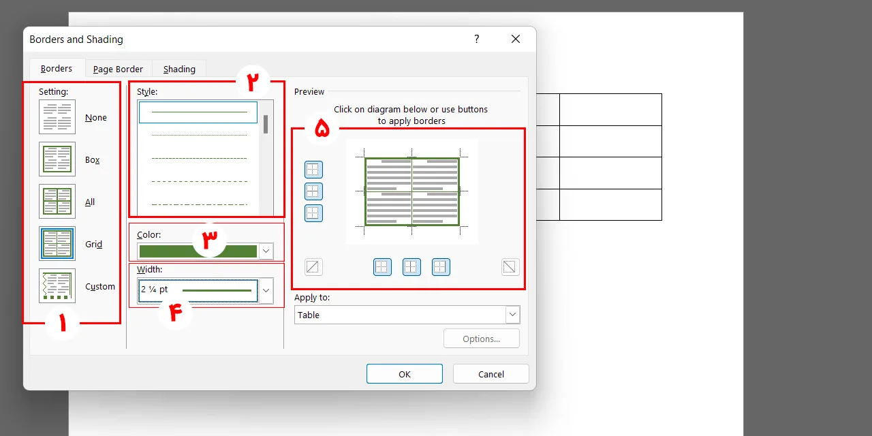Select the None border setting icon
This screenshot has width=872, height=436.
[x=57, y=117]
